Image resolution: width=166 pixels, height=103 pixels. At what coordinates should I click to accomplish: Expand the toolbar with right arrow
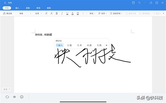[164, 13]
